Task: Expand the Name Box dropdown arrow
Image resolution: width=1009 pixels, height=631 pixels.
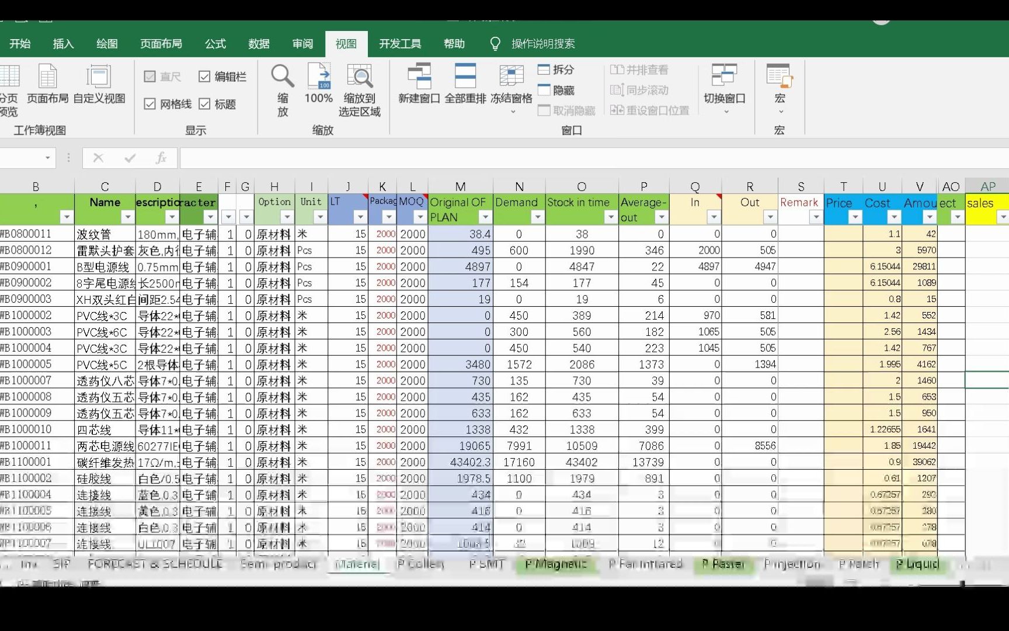Action: tap(48, 158)
